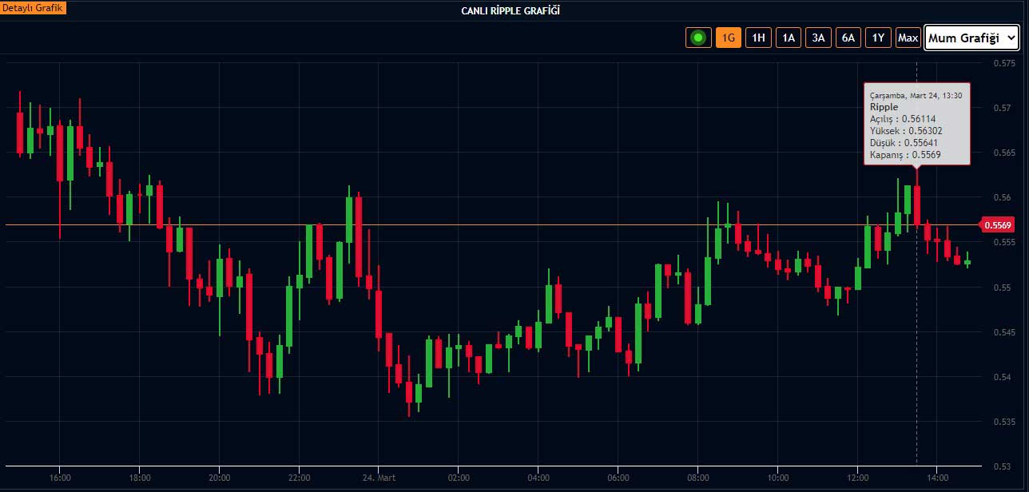
Task: Click the 02:00 time axis label
Action: click(x=459, y=478)
